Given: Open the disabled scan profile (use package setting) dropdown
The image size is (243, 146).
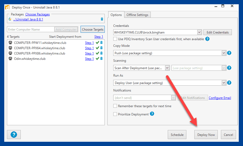Looking at the screenshot, I should (199, 68).
